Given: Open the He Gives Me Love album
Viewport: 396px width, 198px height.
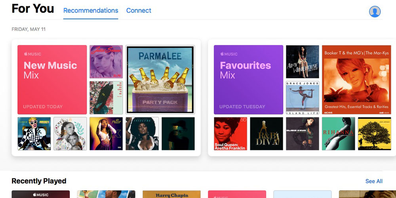Looking at the screenshot, I should click(106, 98).
